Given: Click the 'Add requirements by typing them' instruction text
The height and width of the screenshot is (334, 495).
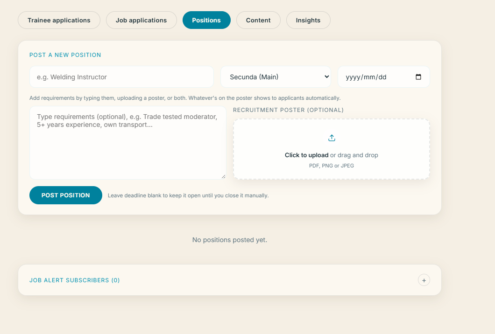Looking at the screenshot, I should click(x=185, y=98).
